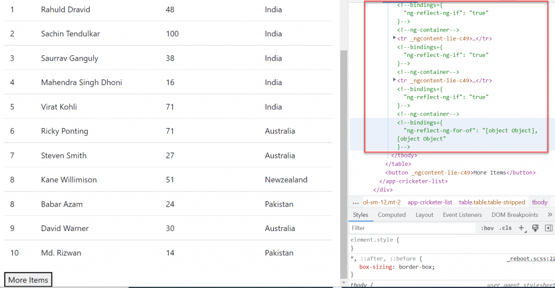
Task: Select the closing app-cricketer-list tag
Action: tap(414, 181)
